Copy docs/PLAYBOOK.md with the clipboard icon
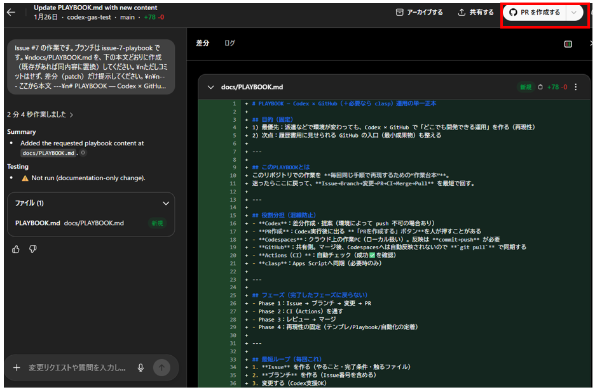Image resolution: width=595 pixels, height=392 pixels. (540, 87)
